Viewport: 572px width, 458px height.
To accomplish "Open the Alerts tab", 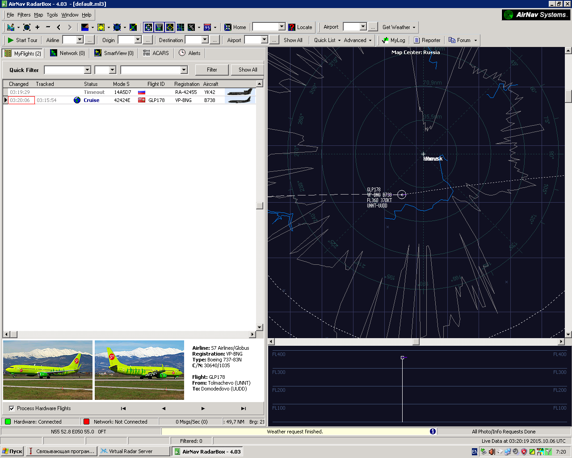I will (190, 53).
